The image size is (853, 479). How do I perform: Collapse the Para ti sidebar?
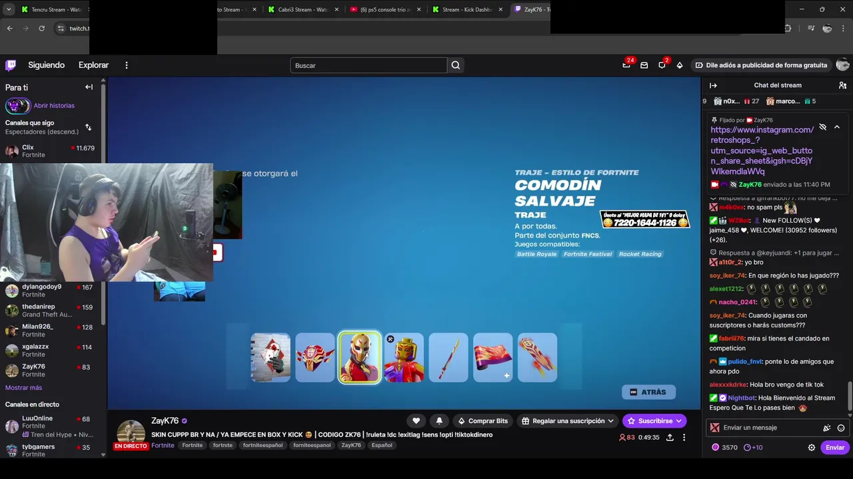tap(89, 87)
